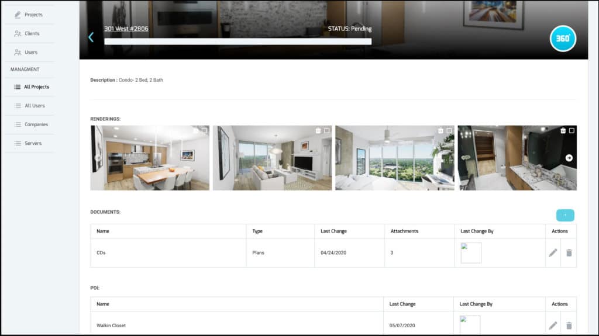
Task: Edit the CDs document with pencil icon
Action: pyautogui.click(x=553, y=253)
